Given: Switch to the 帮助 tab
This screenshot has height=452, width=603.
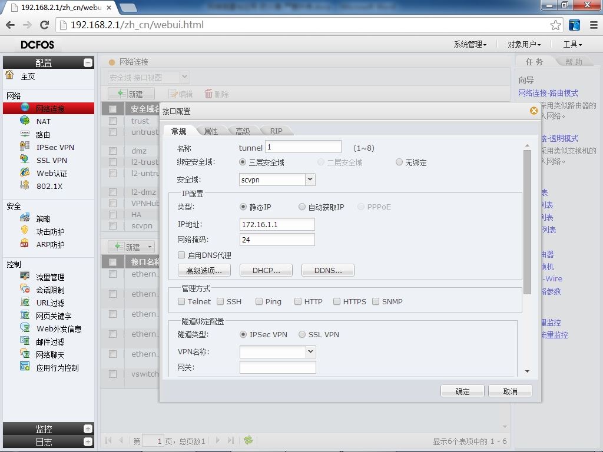Looking at the screenshot, I should tap(574, 61).
